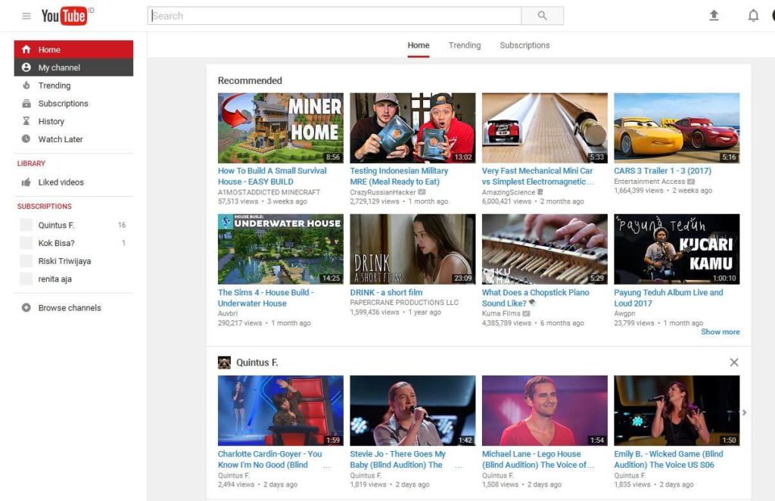Click title CARS 3 Trailer 1 - 3 (2017)

point(662,170)
